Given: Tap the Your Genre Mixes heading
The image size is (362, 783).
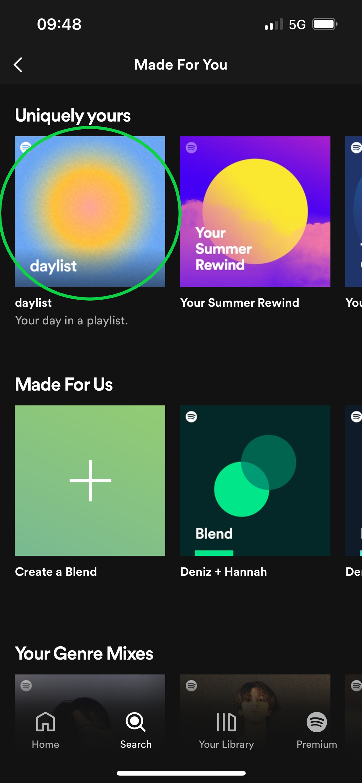Looking at the screenshot, I should coord(84,653).
